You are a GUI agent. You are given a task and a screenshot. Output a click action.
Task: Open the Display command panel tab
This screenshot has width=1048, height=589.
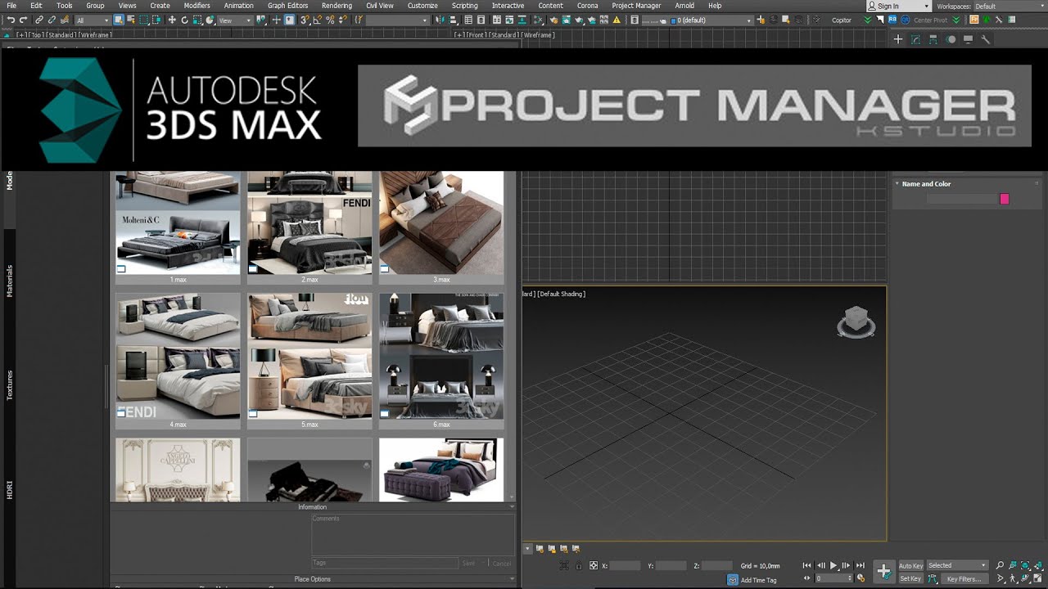(x=969, y=39)
